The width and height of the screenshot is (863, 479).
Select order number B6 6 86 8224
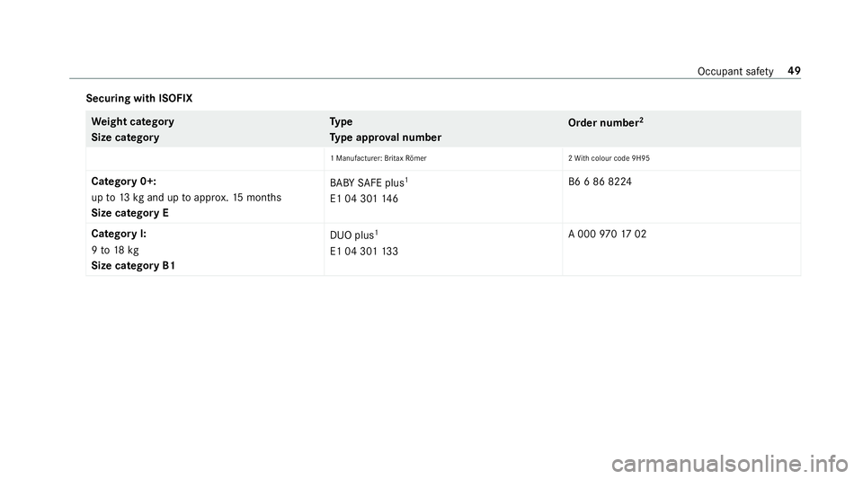pyautogui.click(x=600, y=182)
